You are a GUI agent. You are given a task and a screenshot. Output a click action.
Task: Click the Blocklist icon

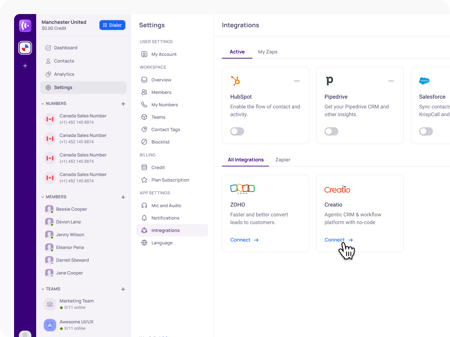coord(144,142)
